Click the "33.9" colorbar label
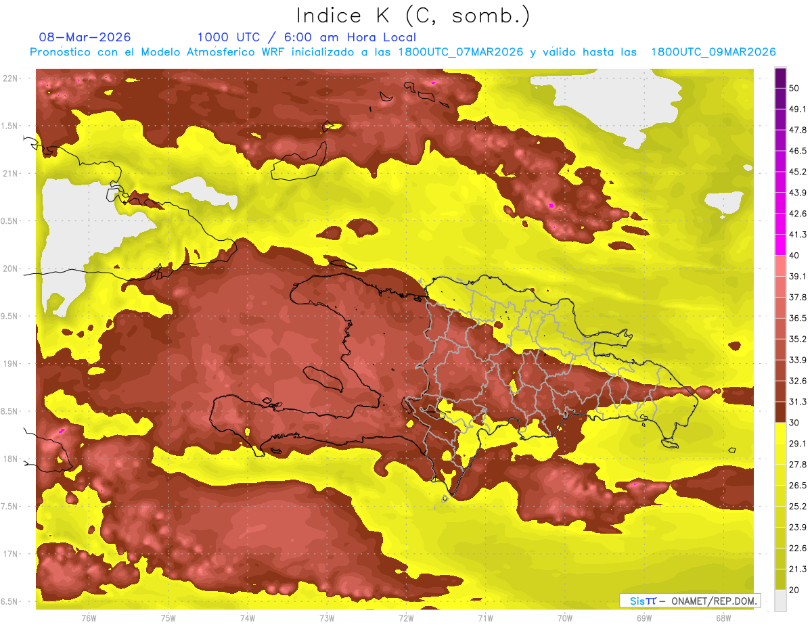Screen dimensions: 812x627 click(798, 360)
